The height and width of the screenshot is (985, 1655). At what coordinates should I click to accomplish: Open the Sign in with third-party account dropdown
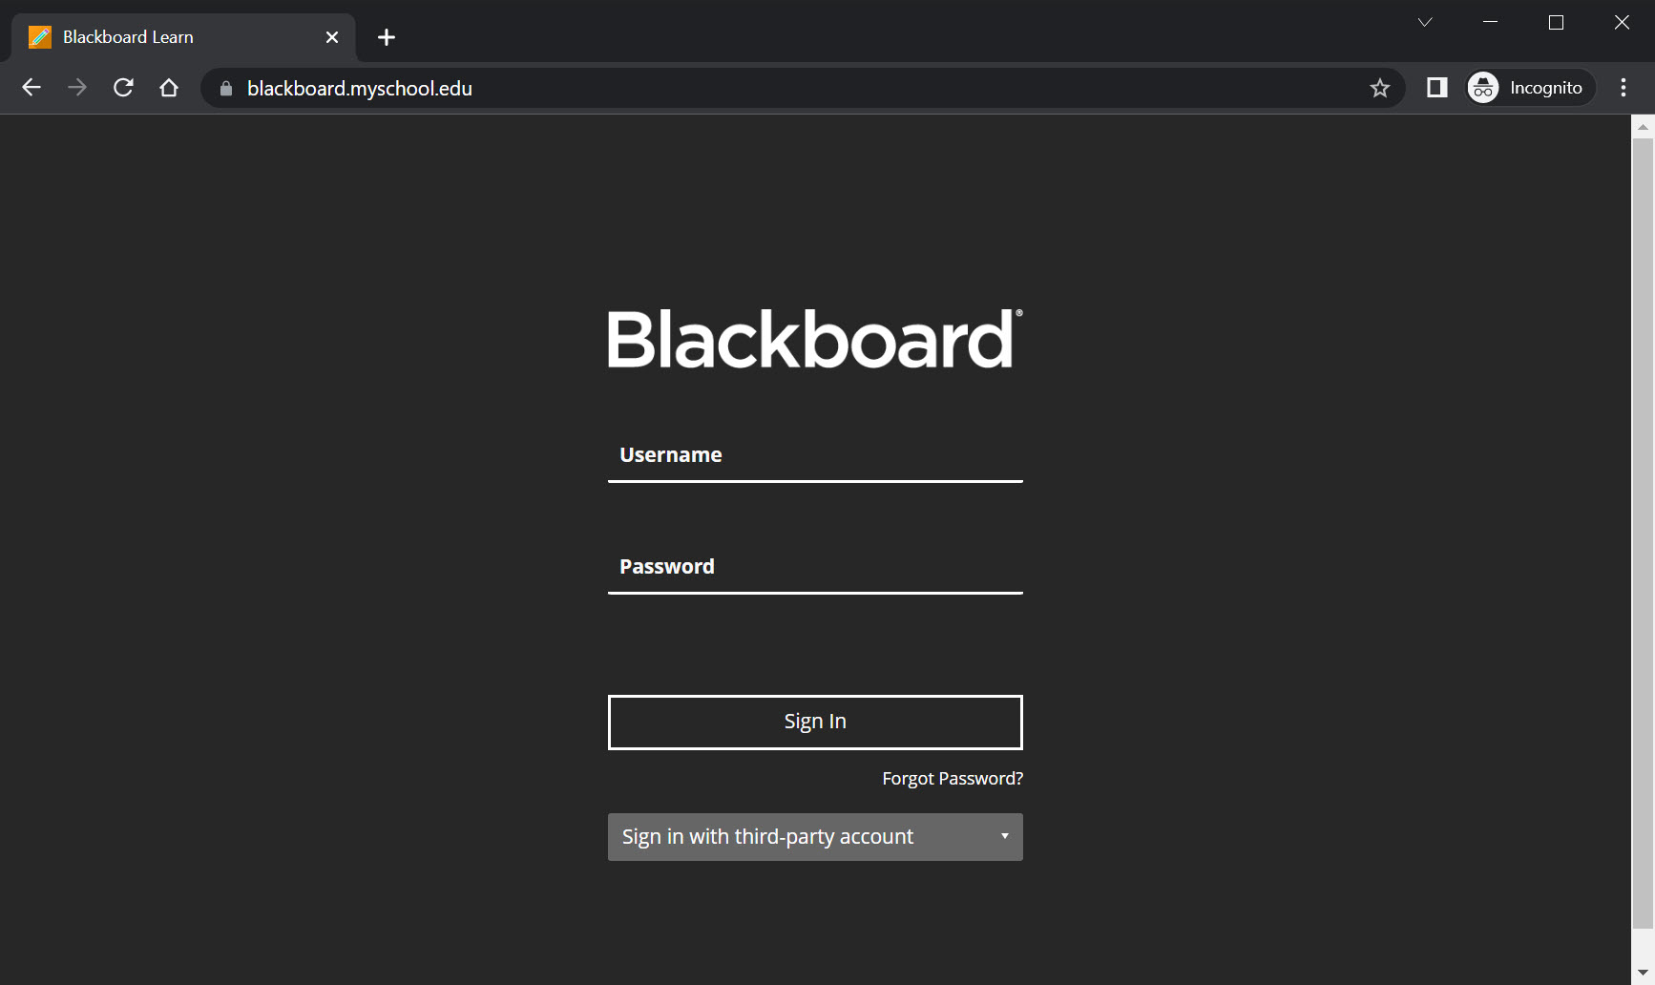[x=814, y=836]
